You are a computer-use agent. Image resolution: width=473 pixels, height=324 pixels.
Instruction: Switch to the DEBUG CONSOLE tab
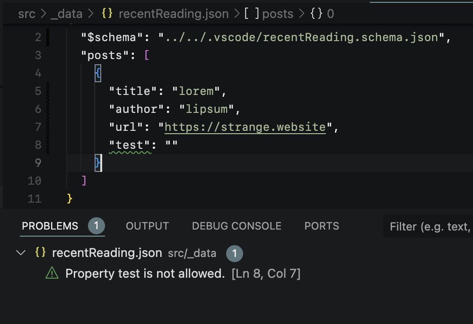coord(236,226)
